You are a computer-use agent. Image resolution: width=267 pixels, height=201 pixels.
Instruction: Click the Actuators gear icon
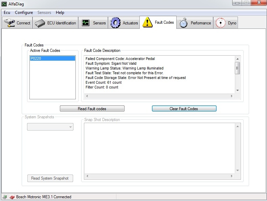(x=115, y=23)
